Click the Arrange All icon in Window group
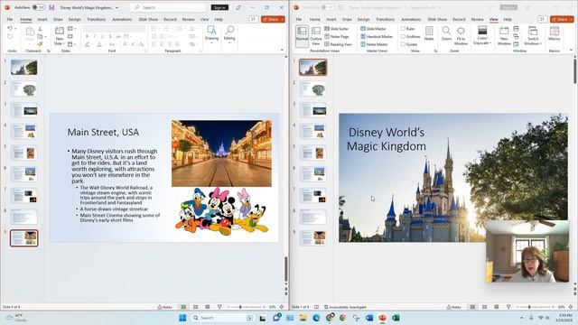The height and width of the screenshot is (325, 578). 516,29
